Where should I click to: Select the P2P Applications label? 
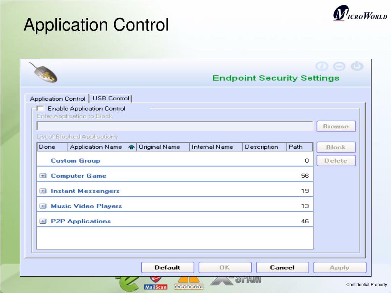point(81,221)
